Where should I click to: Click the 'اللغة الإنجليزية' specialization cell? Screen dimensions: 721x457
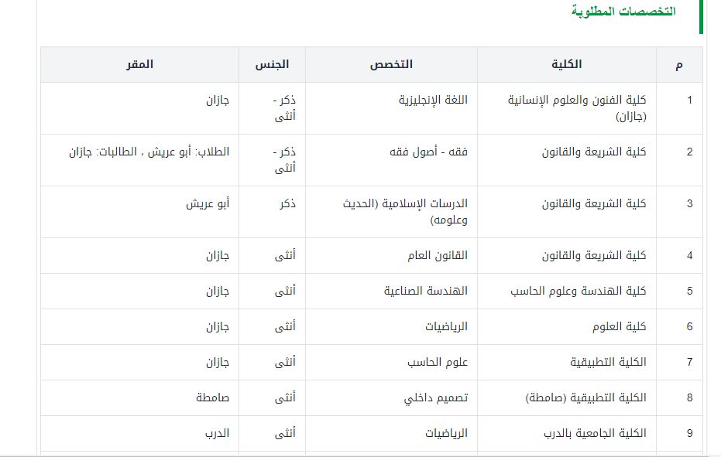click(432, 101)
